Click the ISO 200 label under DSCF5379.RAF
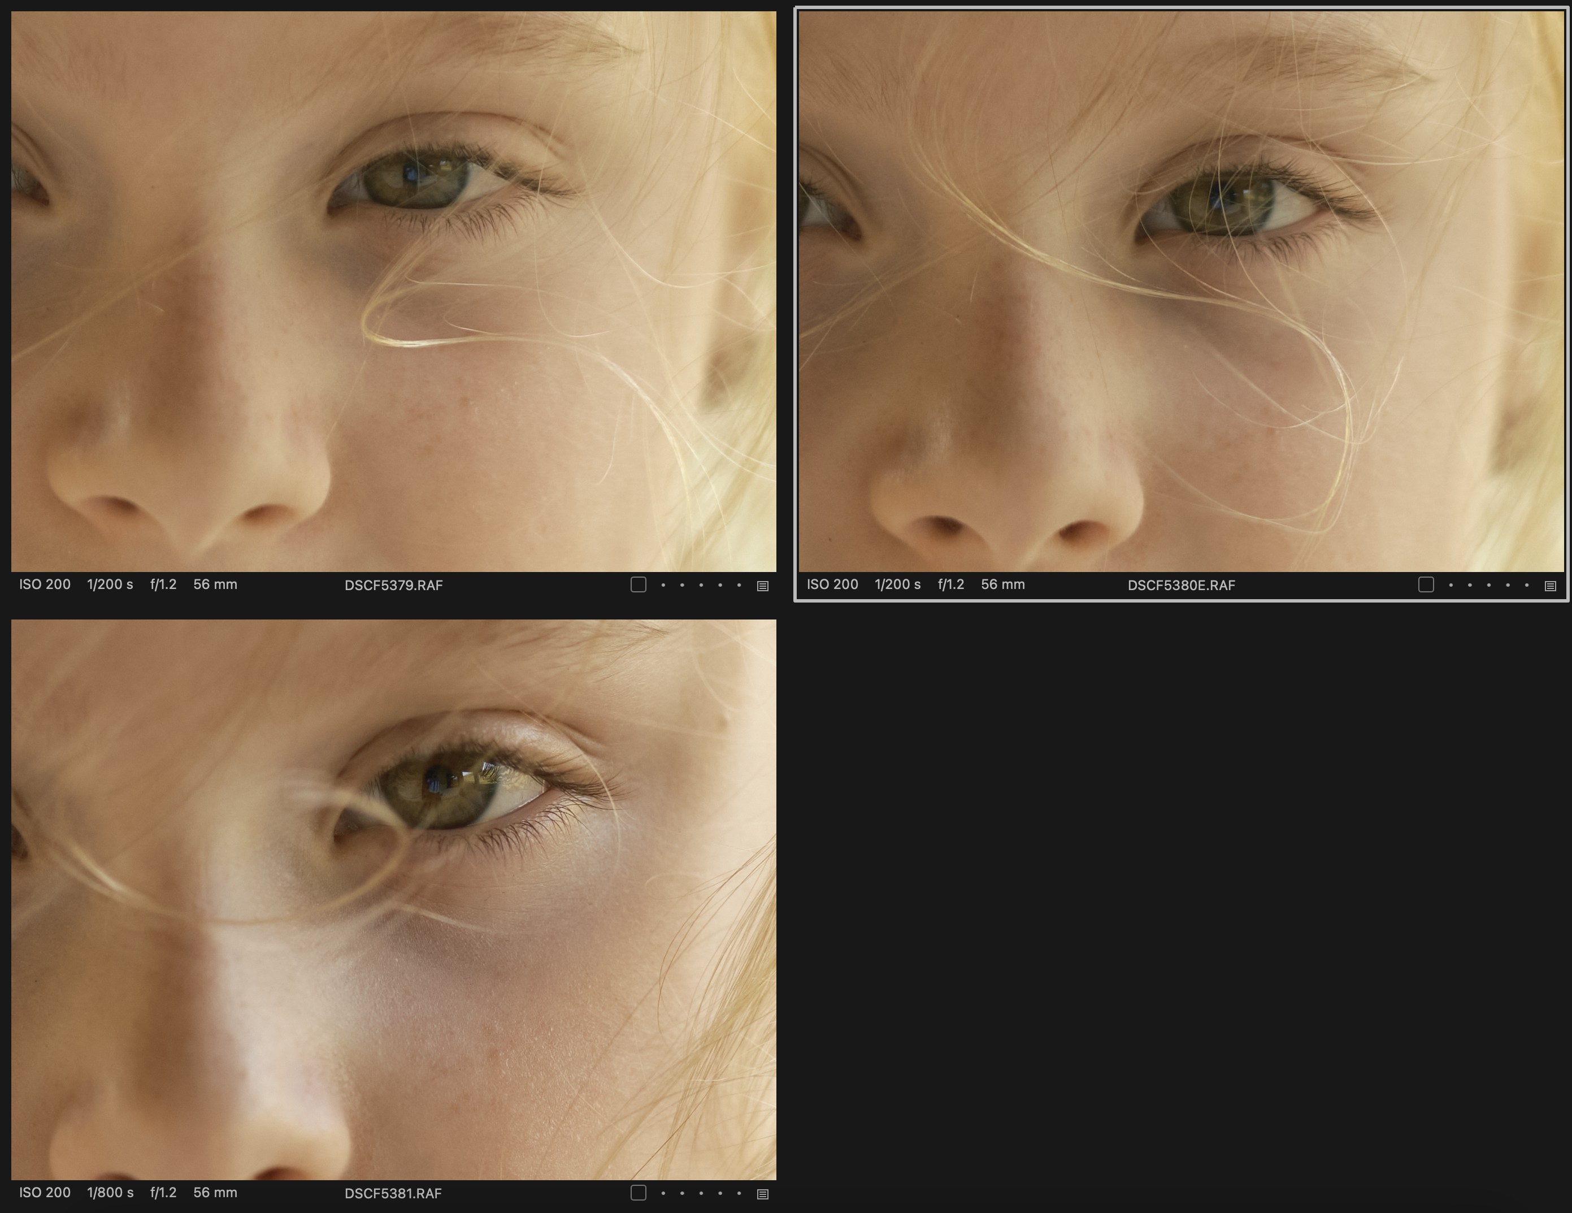 pos(45,584)
